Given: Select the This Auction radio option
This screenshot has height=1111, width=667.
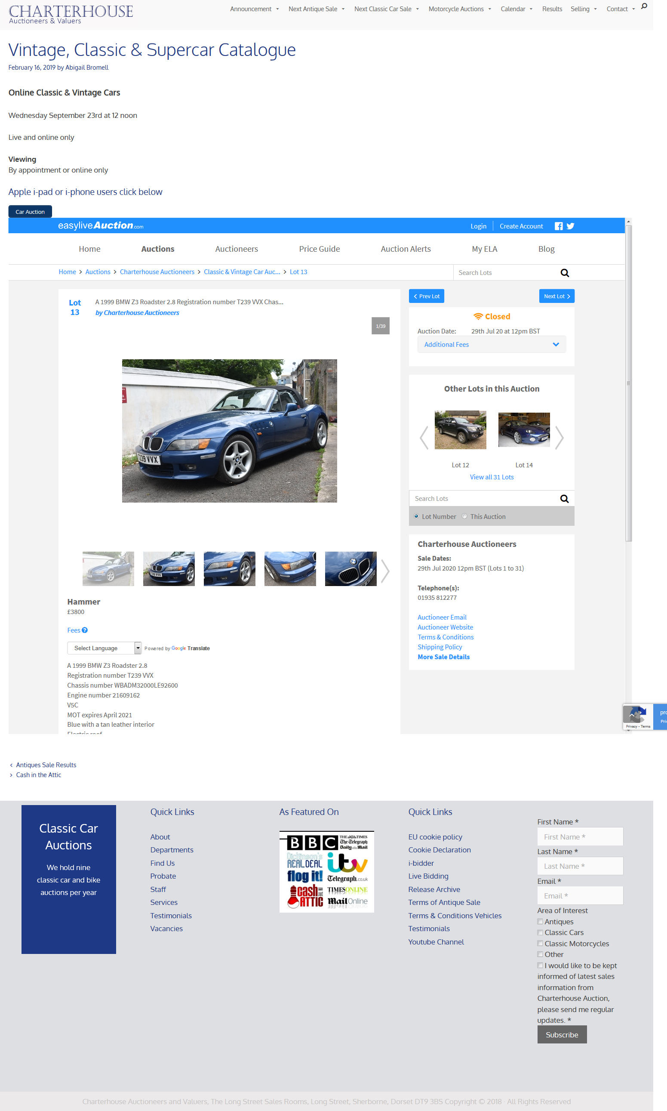Looking at the screenshot, I should pos(464,516).
